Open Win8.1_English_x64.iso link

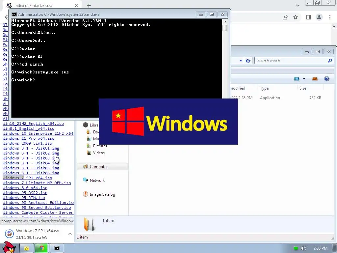click(x=28, y=128)
